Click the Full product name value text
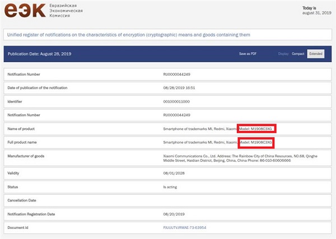The height and width of the screenshot is (239, 336). point(217,142)
